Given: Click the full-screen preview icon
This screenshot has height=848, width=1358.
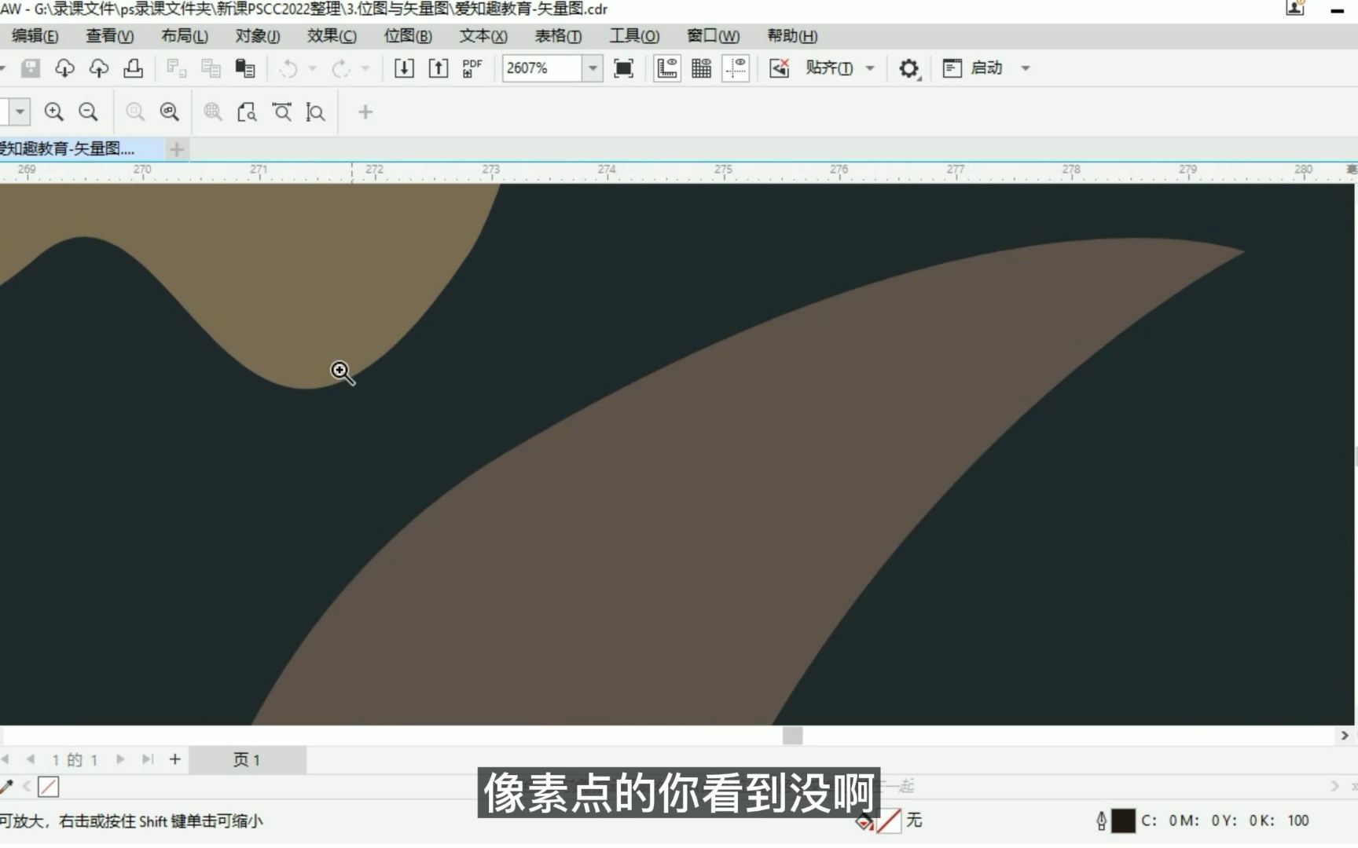Looking at the screenshot, I should [623, 68].
